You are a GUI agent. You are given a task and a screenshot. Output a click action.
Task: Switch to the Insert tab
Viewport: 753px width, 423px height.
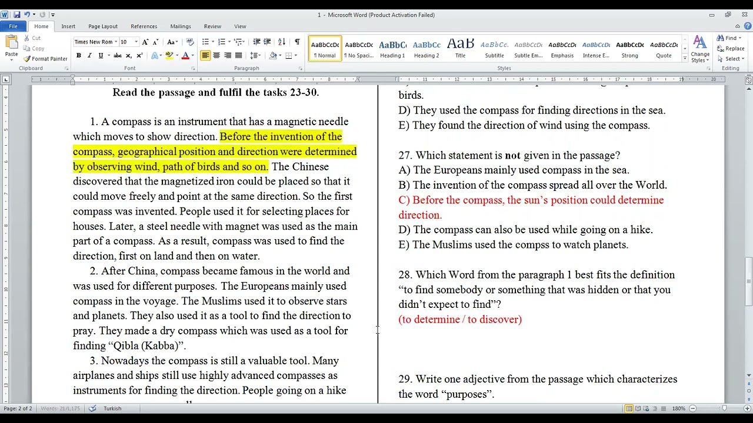pyautogui.click(x=68, y=26)
